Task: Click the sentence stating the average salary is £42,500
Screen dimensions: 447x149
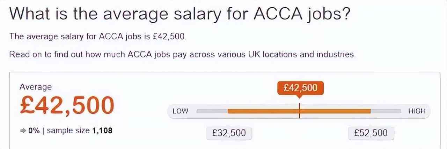Action: point(98,36)
